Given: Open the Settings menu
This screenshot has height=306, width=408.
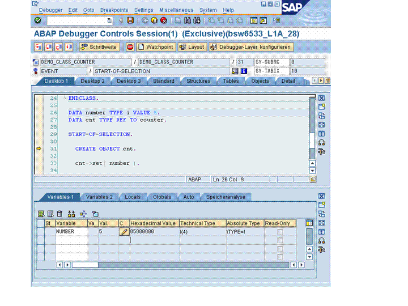Looking at the screenshot, I should pyautogui.click(x=143, y=10).
